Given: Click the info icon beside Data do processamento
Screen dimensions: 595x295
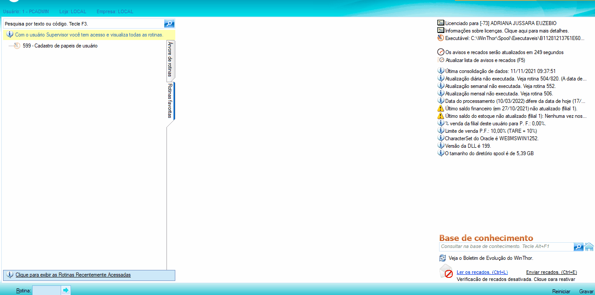Looking at the screenshot, I should pyautogui.click(x=441, y=101).
